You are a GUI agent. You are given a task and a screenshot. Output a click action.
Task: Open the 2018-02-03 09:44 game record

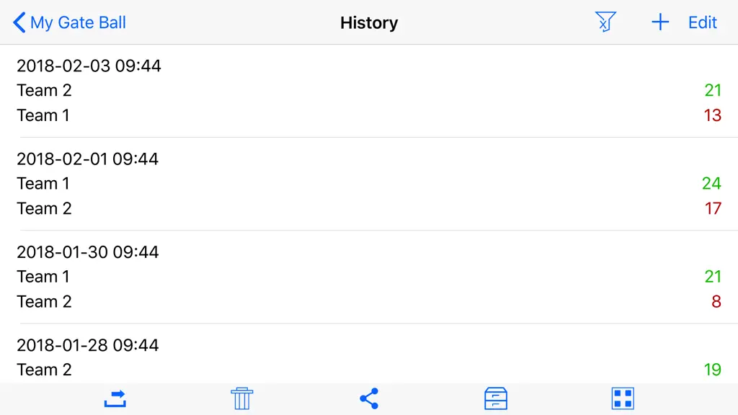[x=369, y=91]
